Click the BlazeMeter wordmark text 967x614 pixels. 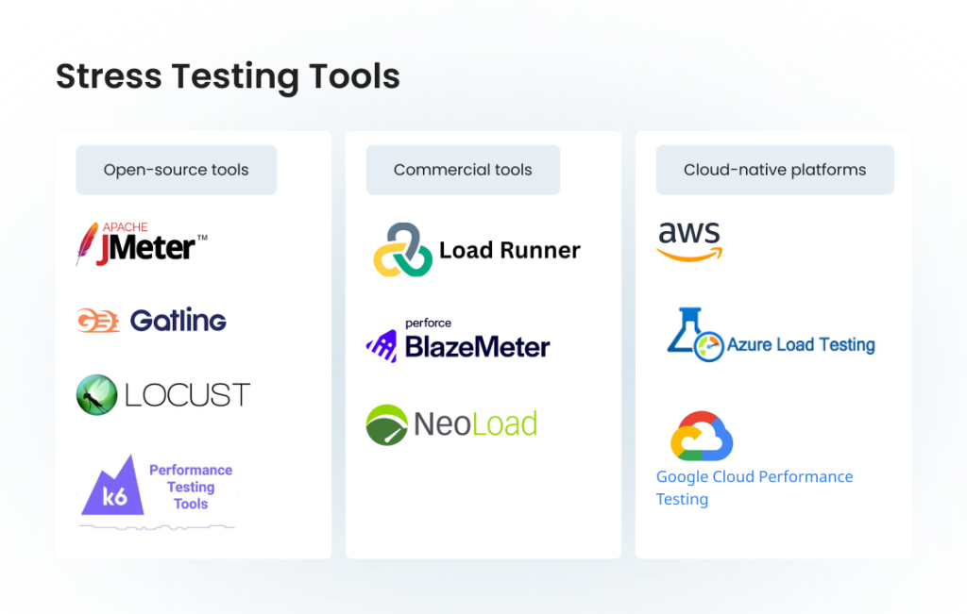click(x=477, y=347)
